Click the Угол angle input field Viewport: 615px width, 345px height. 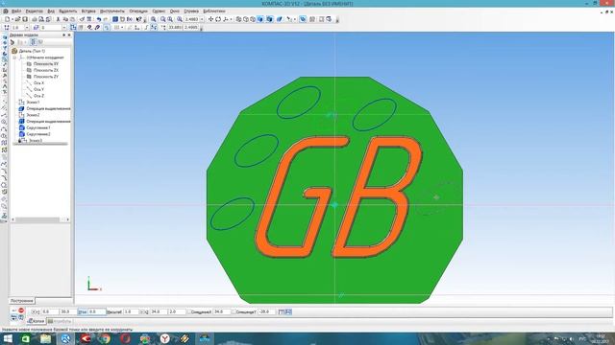tap(97, 311)
